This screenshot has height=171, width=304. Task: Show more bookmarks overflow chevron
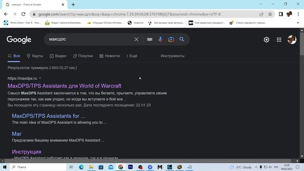point(298,23)
